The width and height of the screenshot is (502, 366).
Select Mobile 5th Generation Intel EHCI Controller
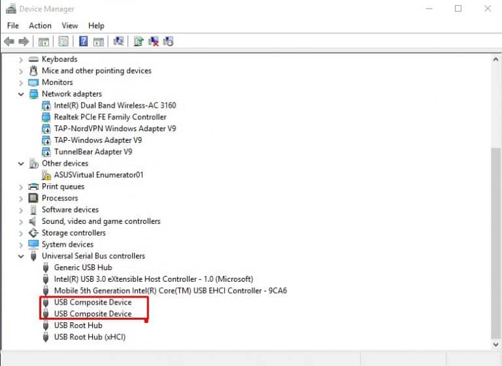[171, 290]
